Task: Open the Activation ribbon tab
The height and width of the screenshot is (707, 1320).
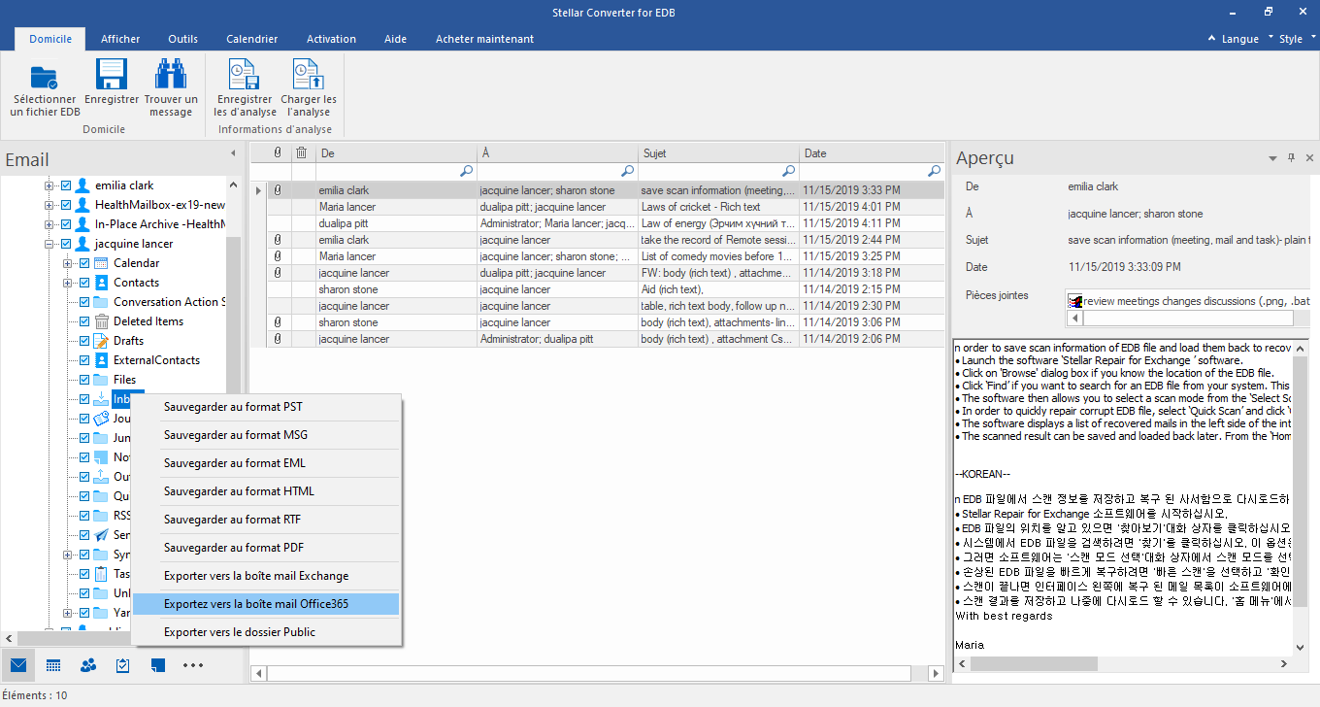Action: click(331, 39)
